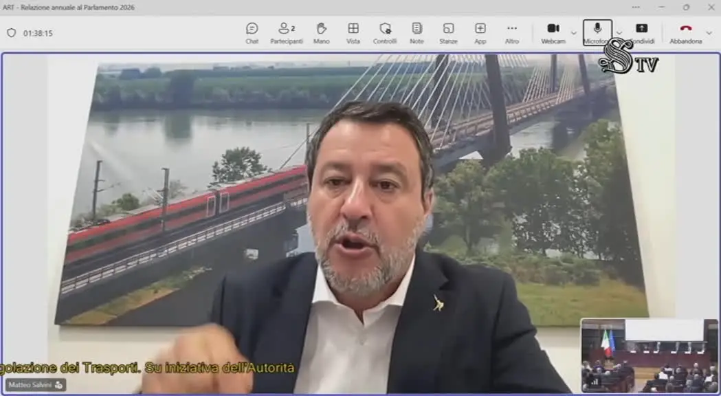The height and width of the screenshot is (396, 721).
Task: Expand the Abbandona options arrow
Action: (709, 33)
